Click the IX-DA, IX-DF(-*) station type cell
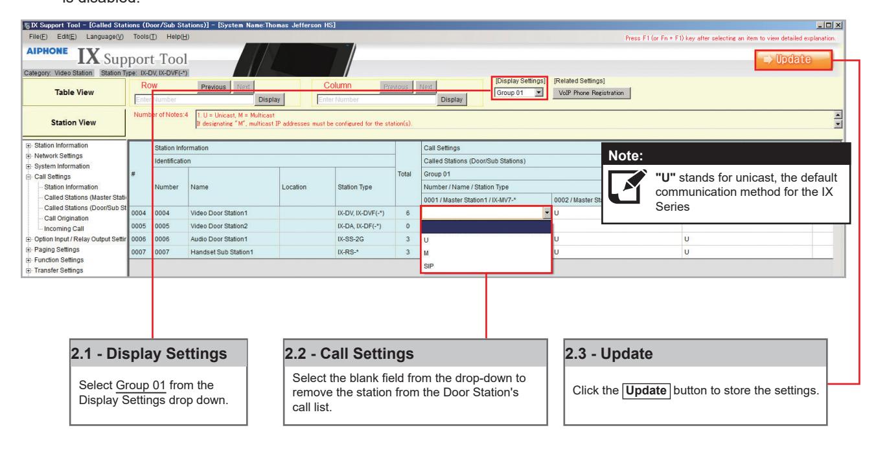This screenshot has height=450, width=876. pyautogui.click(x=365, y=226)
